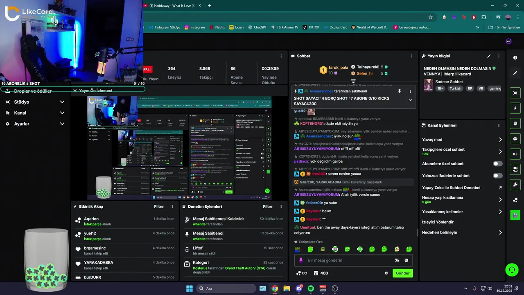Open a new browser tab
524x295 pixels.
(x=210, y=5)
